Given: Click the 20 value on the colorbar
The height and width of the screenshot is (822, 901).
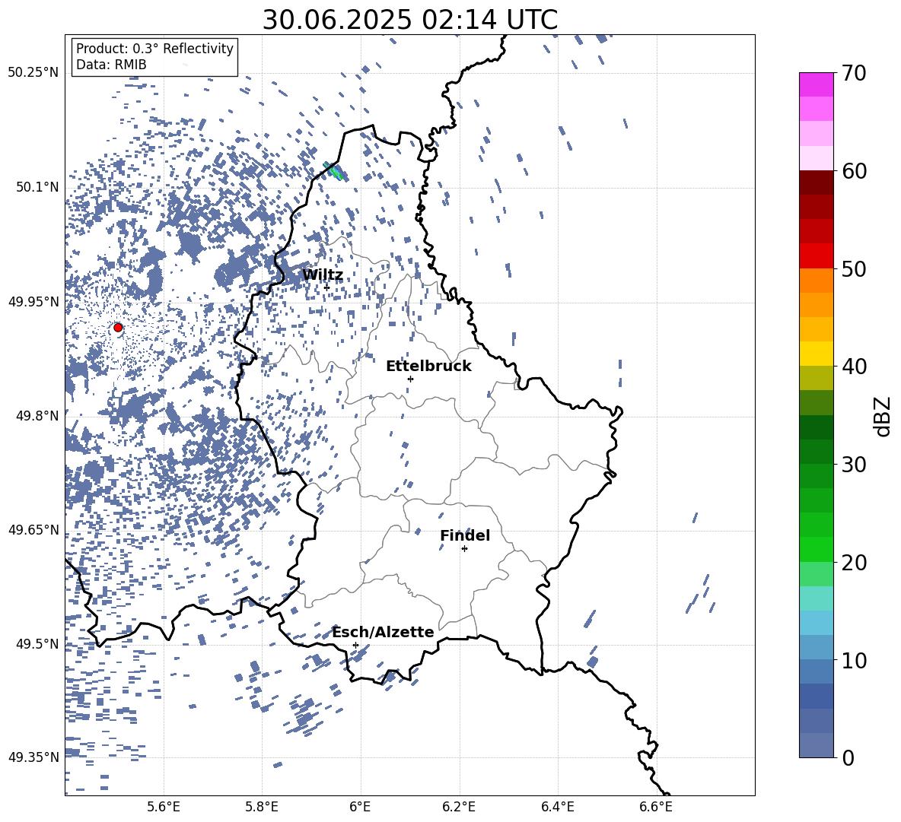Looking at the screenshot, I should (x=853, y=563).
